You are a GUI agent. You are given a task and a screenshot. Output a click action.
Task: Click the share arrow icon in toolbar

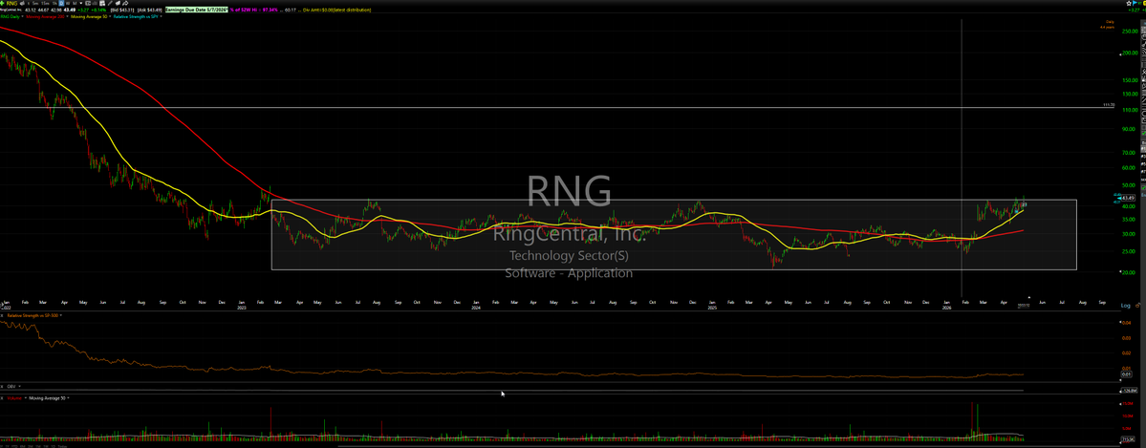click(126, 3)
